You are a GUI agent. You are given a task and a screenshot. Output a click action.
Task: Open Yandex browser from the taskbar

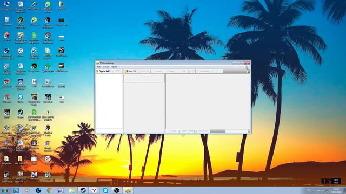(94, 190)
